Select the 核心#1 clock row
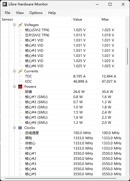The image size is (130, 181). pos(63,154)
